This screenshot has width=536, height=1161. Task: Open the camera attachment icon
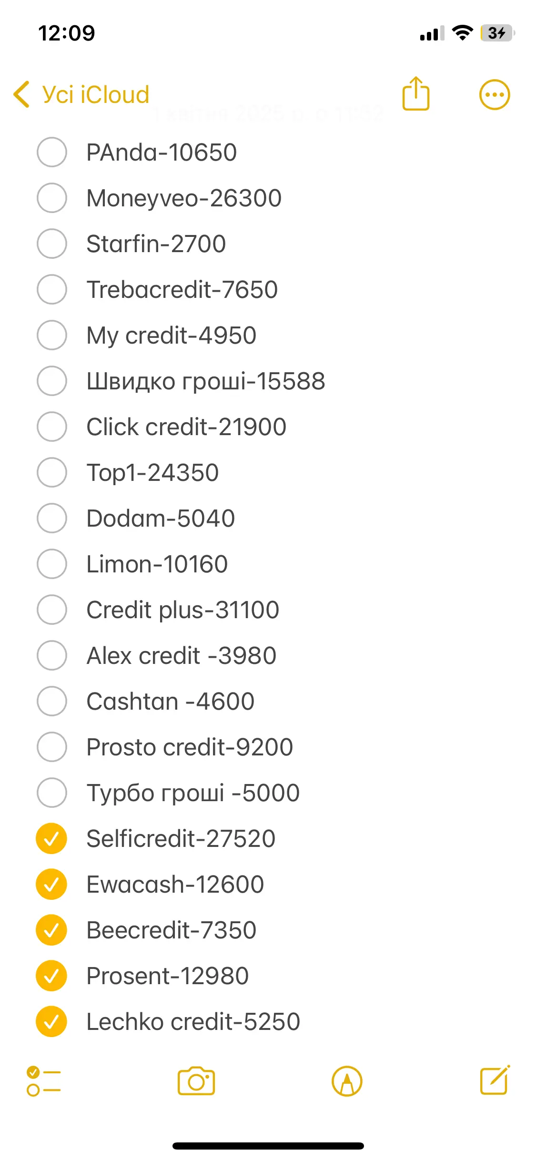196,1081
